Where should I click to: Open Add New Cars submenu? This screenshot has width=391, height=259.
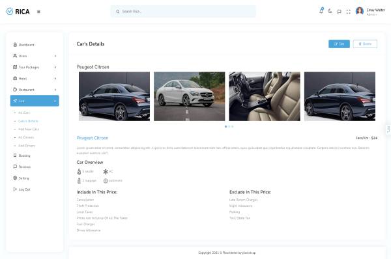pyautogui.click(x=29, y=129)
